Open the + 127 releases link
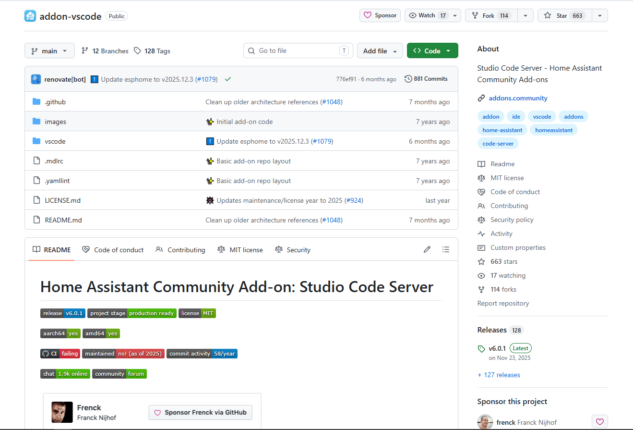The image size is (633, 430). [499, 375]
